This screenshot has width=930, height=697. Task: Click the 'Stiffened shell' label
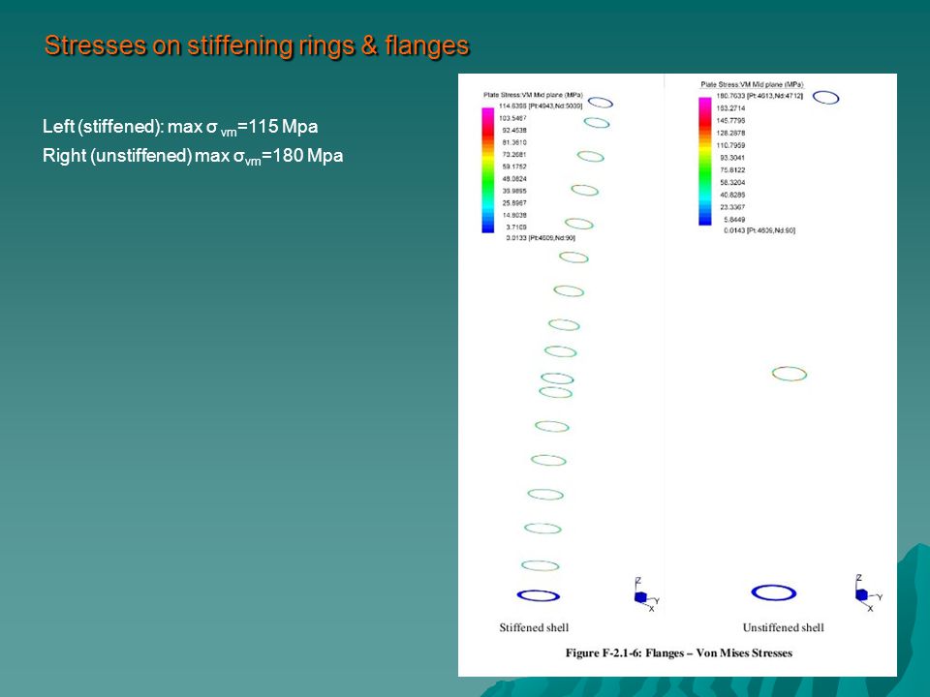(534, 627)
